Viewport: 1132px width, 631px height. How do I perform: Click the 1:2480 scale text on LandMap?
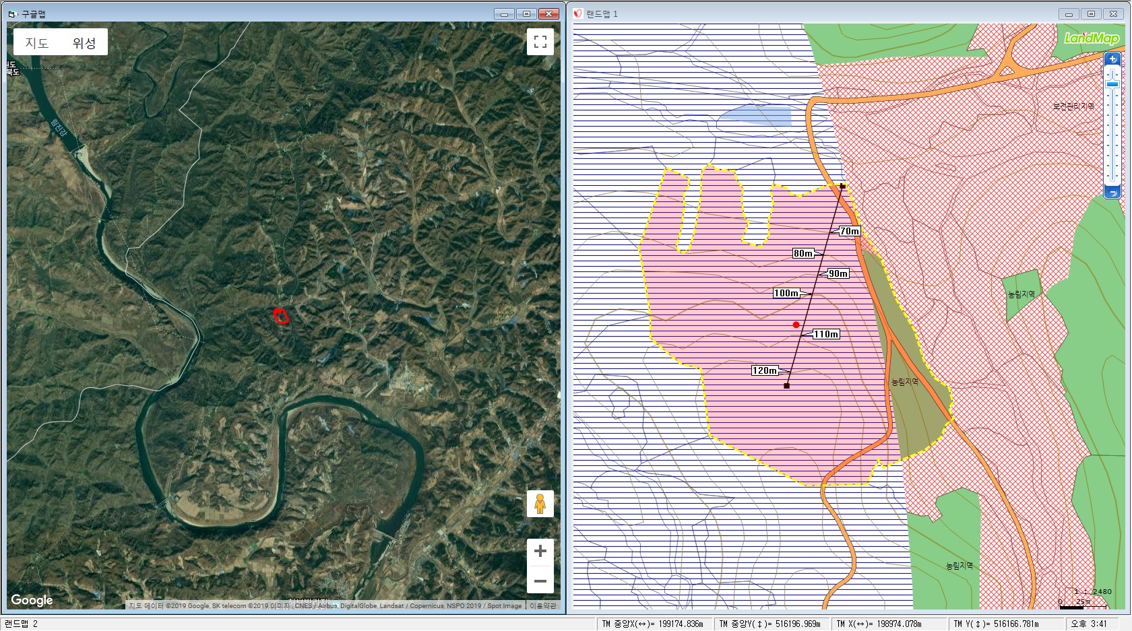(x=1093, y=591)
